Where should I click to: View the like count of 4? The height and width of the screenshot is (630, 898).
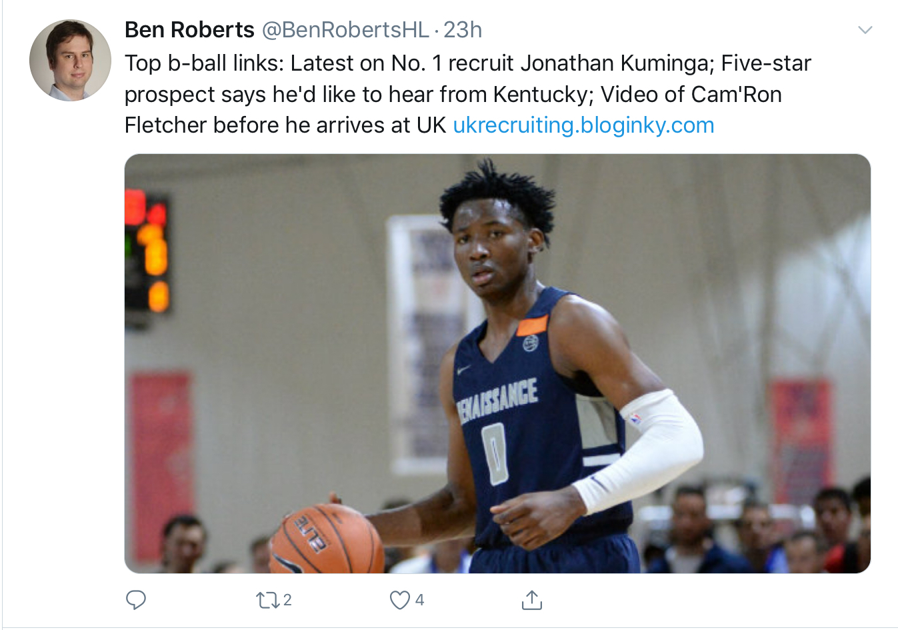click(x=419, y=600)
